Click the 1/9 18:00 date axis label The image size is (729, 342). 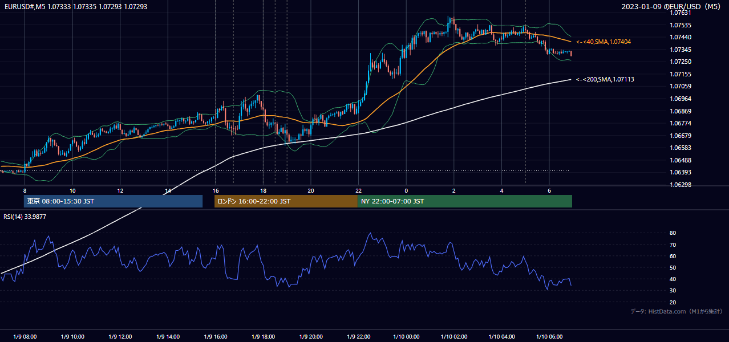pos(263,337)
